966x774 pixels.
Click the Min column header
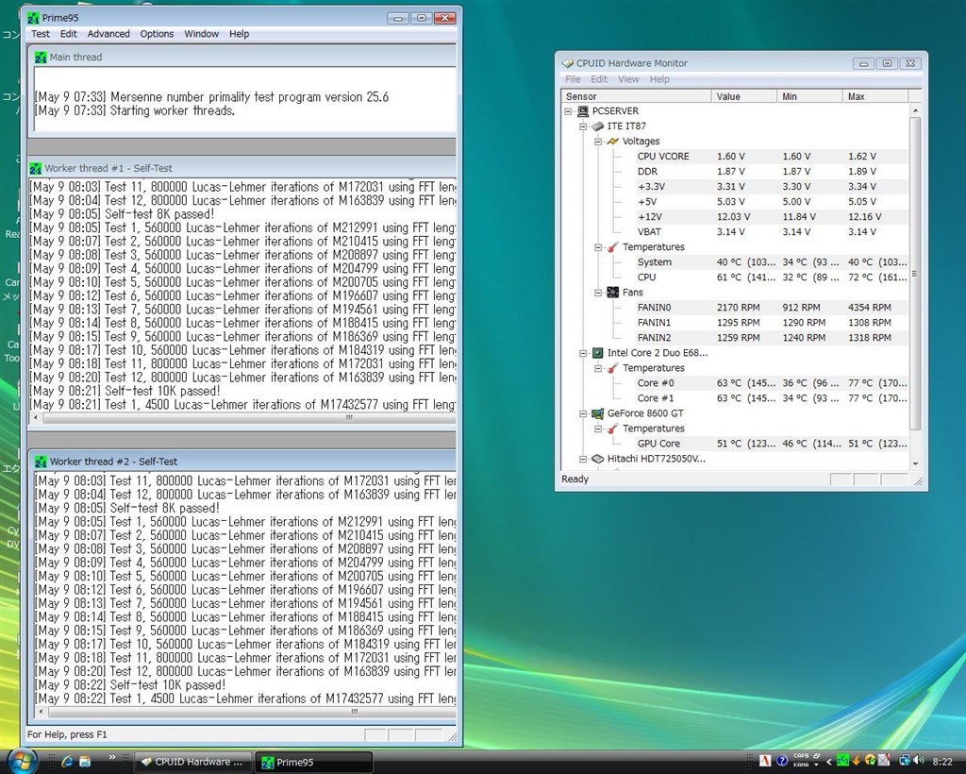pos(810,96)
